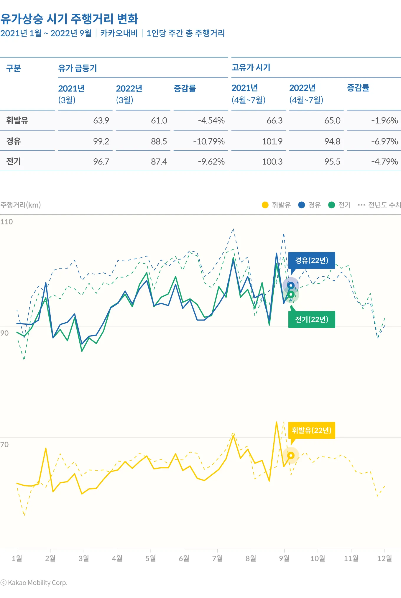Viewport: 401px width, 598px height.
Task: Click the 110 y-axis value label
Action: click(6, 222)
